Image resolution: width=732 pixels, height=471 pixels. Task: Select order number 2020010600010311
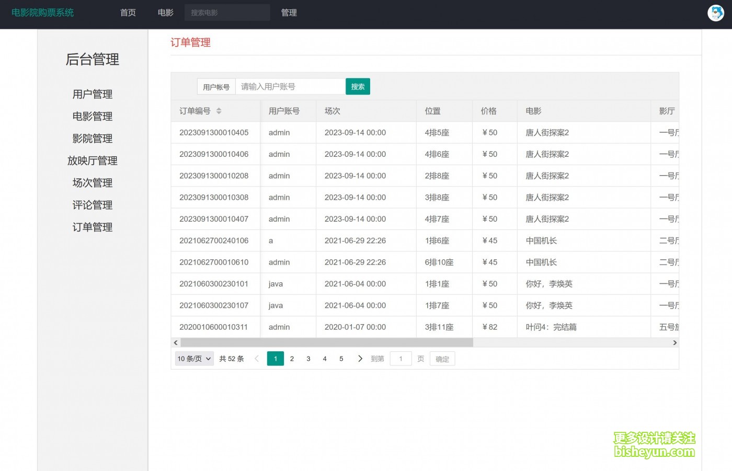tap(214, 327)
